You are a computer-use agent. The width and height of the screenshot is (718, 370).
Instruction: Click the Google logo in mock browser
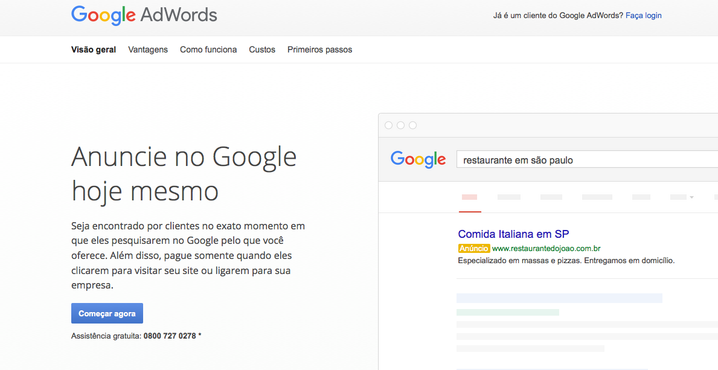418,159
